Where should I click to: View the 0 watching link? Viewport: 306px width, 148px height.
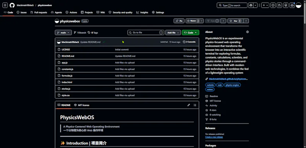pyautogui.click(x=213, y=115)
